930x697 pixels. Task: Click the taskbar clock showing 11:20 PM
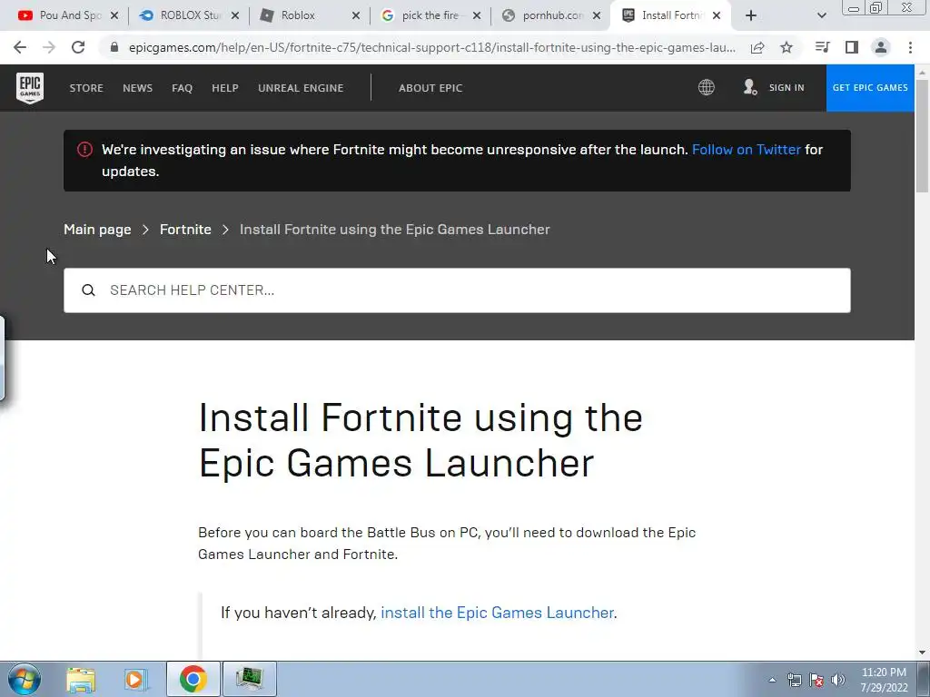tap(884, 680)
